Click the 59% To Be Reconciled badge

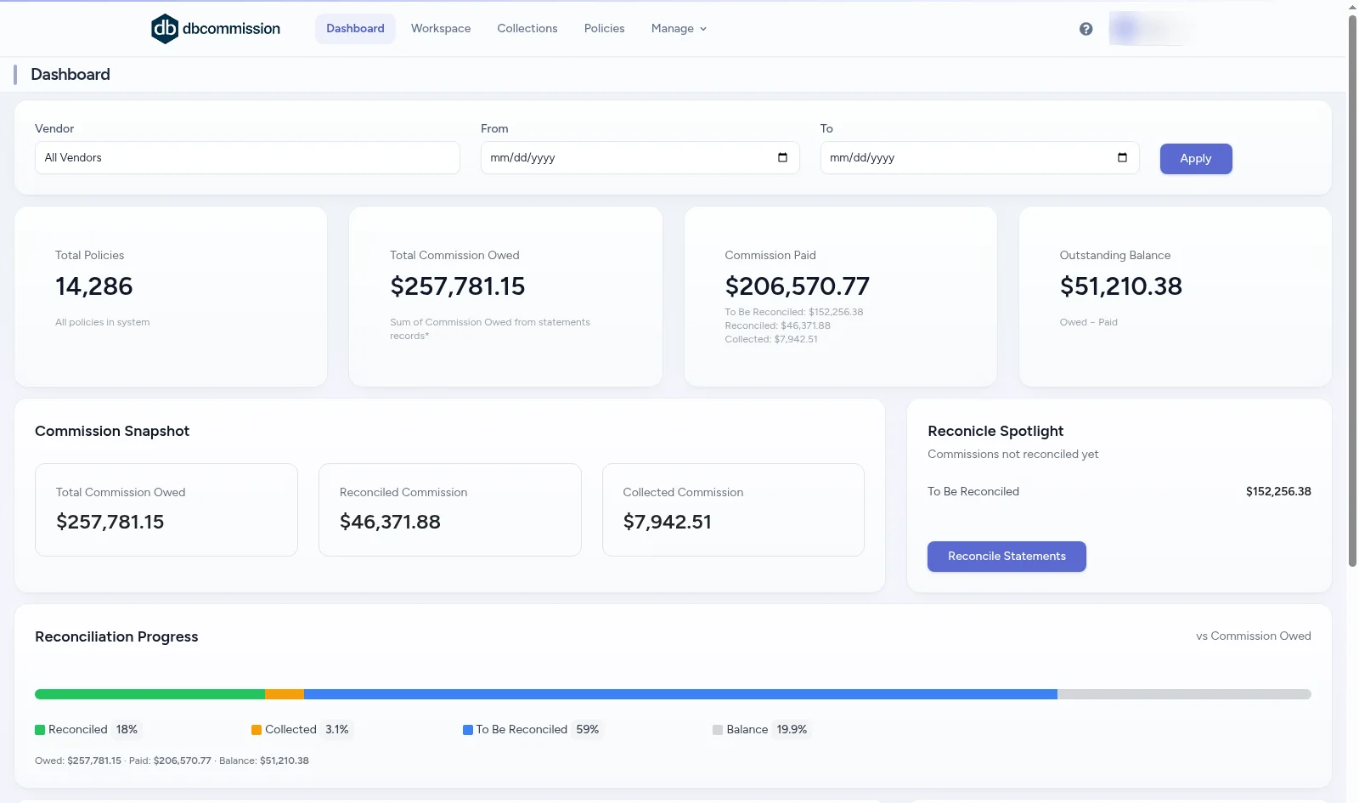pos(587,730)
